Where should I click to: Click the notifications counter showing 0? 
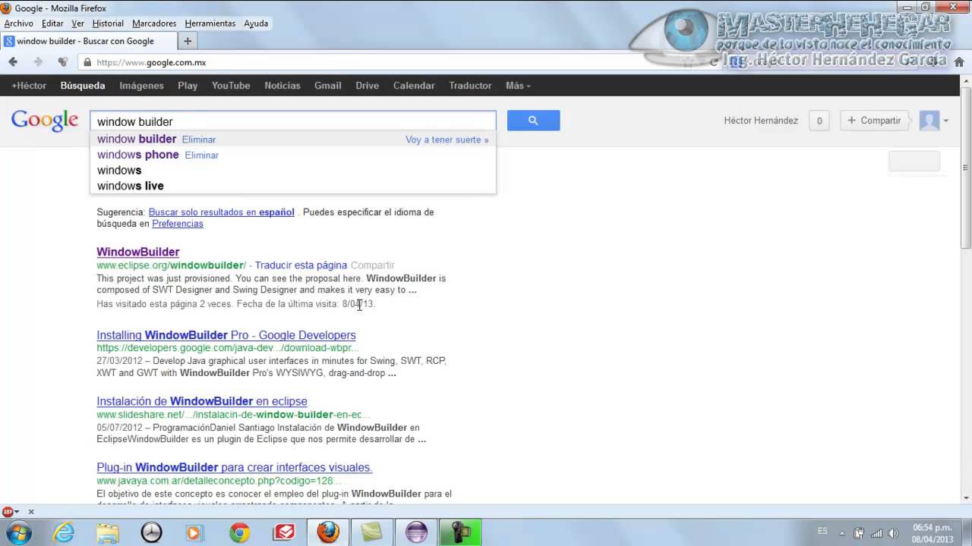(x=819, y=121)
